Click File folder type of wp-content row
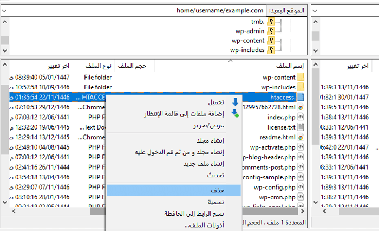Image resolution: width=379 pixels, height=232 pixels. click(x=97, y=77)
